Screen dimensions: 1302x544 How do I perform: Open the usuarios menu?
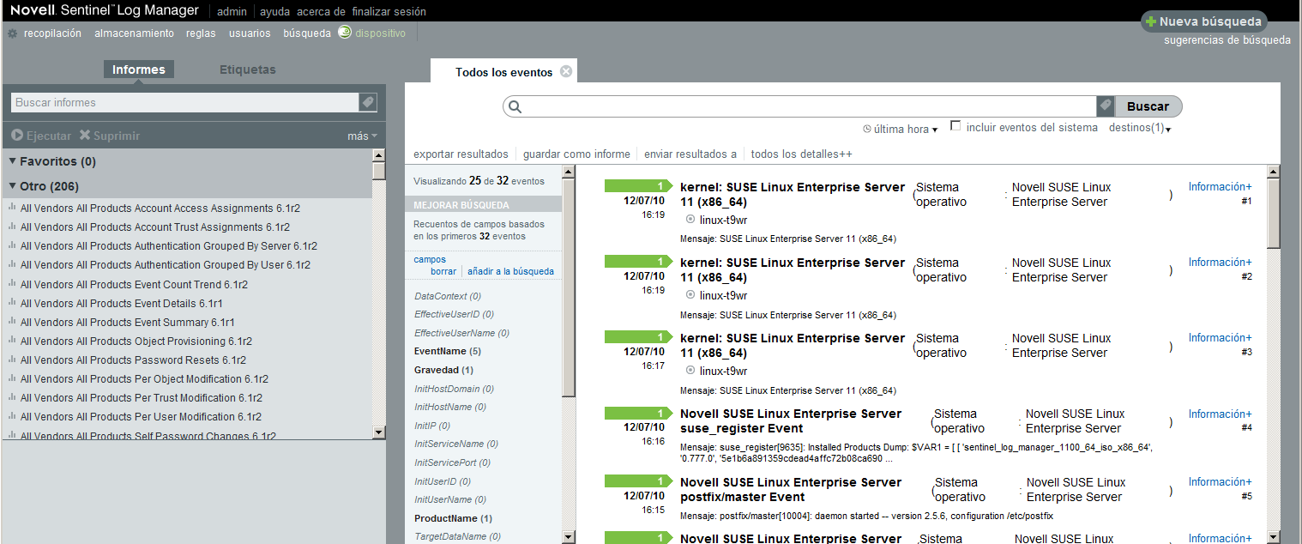coord(250,33)
